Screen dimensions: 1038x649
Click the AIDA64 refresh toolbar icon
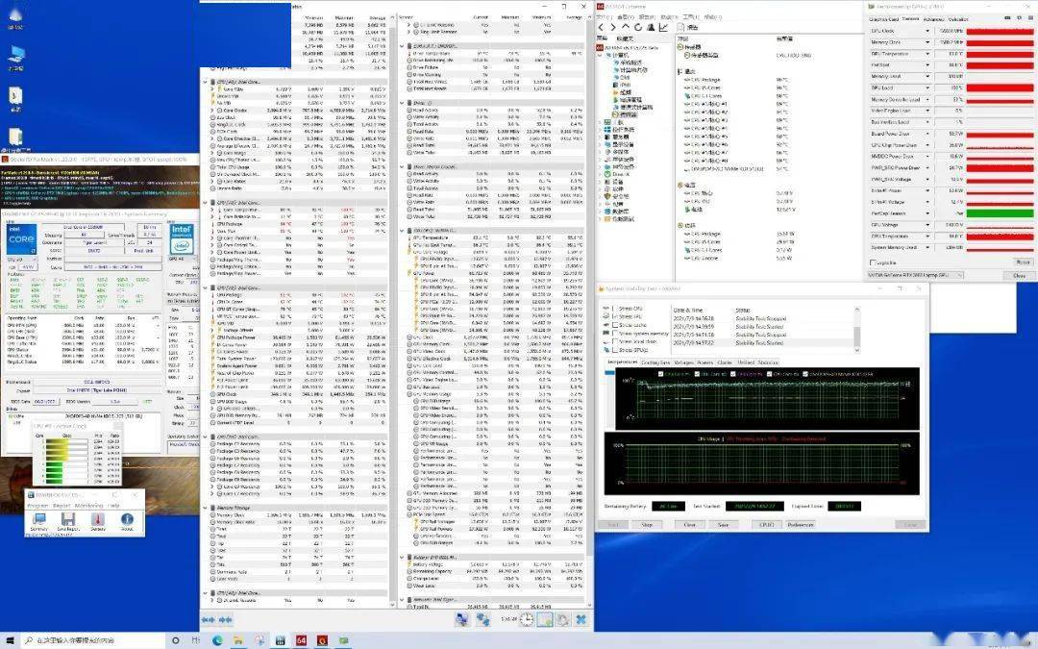(637, 27)
